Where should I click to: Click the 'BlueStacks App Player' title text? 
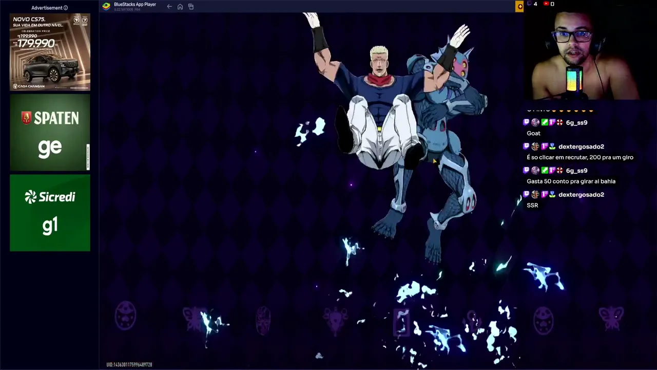point(135,5)
